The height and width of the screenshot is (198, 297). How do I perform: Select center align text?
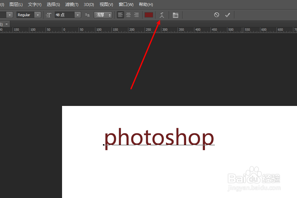pos(128,15)
